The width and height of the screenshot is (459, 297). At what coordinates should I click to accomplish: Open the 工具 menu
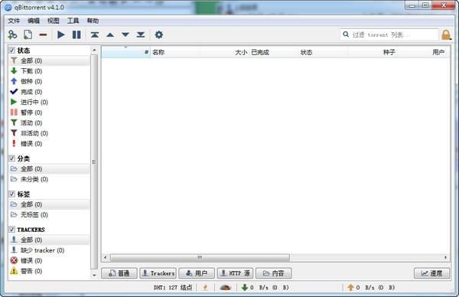click(x=73, y=21)
